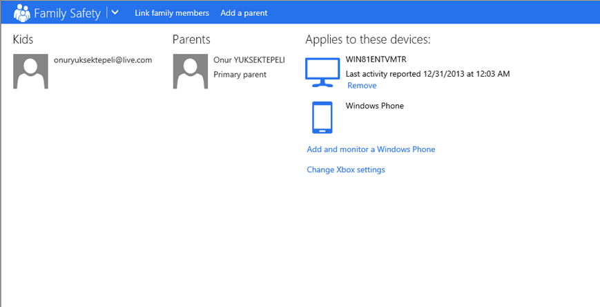Click the Windows Phone label

coord(375,106)
